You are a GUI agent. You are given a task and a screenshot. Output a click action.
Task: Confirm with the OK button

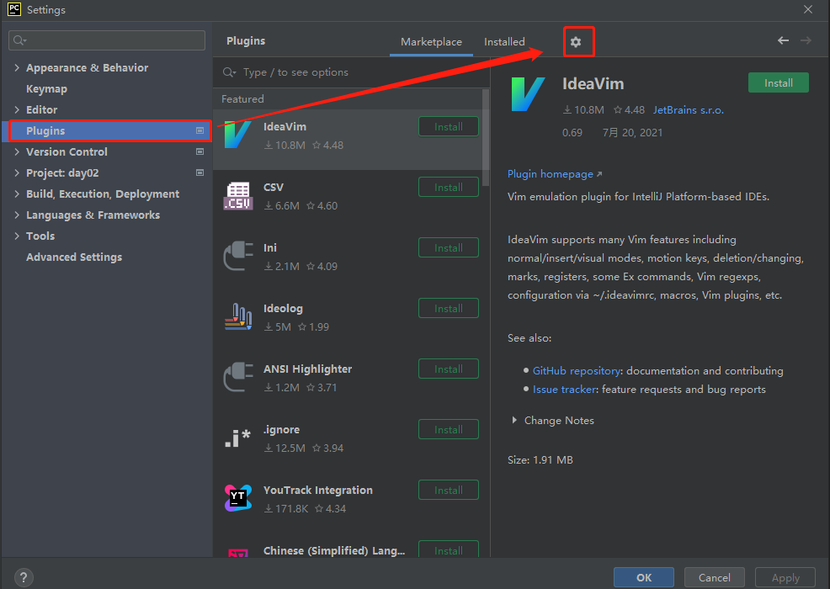pos(644,577)
